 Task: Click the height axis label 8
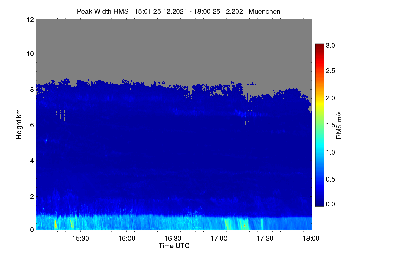pyautogui.click(x=32, y=90)
